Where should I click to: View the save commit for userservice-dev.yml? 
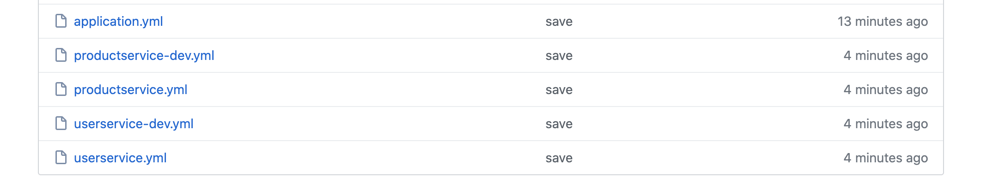point(559,124)
